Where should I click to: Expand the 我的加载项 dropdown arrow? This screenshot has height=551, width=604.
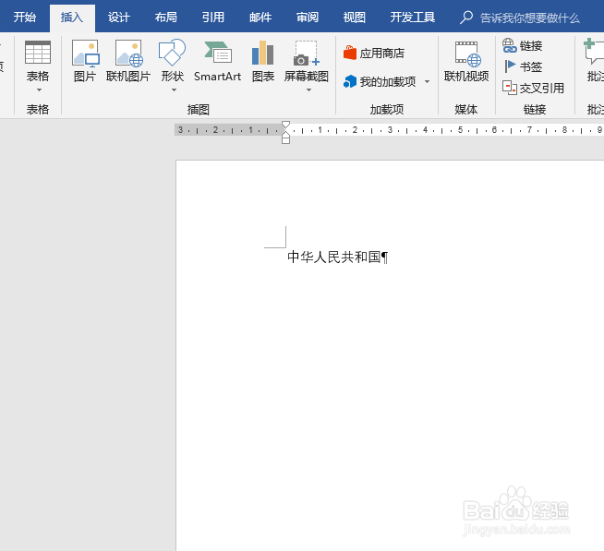pyautogui.click(x=427, y=81)
